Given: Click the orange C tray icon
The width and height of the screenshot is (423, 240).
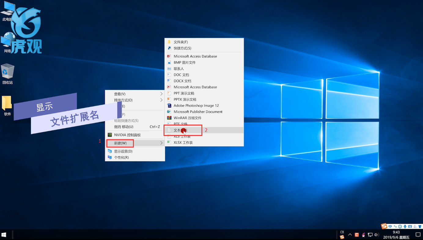Looking at the screenshot, I should coord(357,235).
